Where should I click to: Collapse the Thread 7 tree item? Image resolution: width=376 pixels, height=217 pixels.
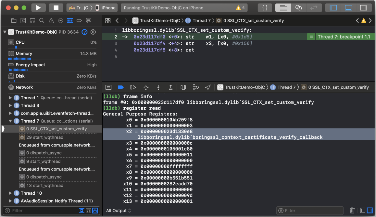[10, 121]
